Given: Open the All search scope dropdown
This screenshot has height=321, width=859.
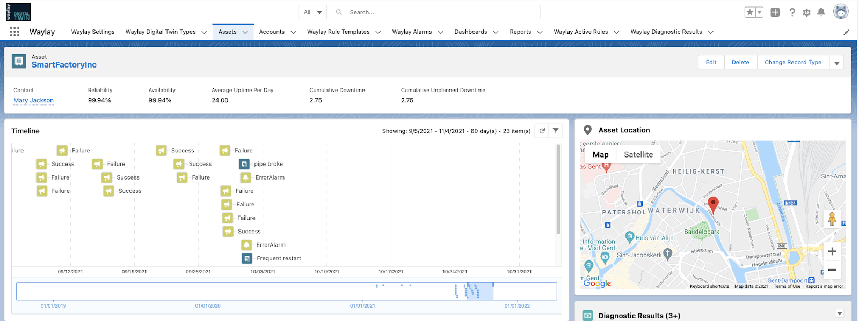Looking at the screenshot, I should click(x=313, y=12).
